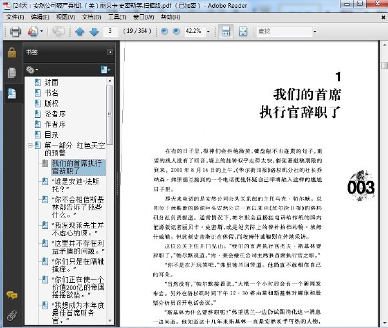The height and width of the screenshot is (328, 388).
Task: Go to previous page with up arrow
Action: (80, 32)
